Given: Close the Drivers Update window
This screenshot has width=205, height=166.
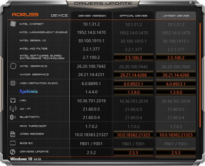Looking at the screenshot, I should pos(190,2).
